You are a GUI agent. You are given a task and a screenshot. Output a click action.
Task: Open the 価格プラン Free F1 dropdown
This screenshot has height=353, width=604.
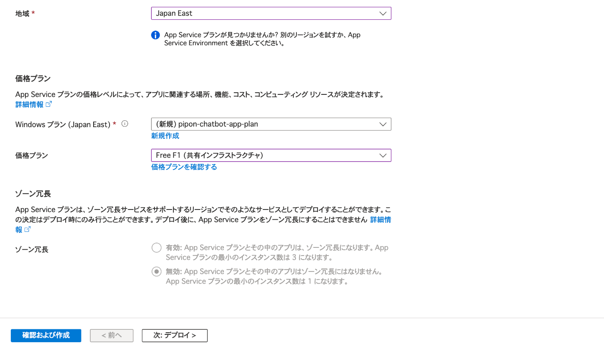pyautogui.click(x=271, y=155)
